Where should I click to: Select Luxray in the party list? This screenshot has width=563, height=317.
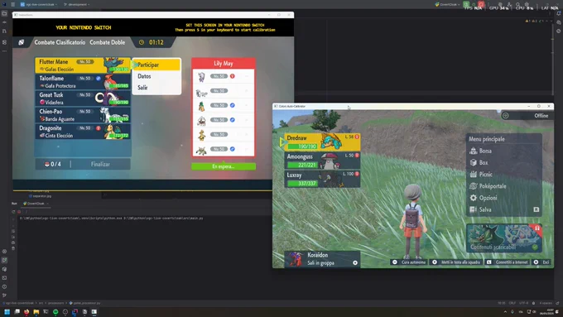[x=322, y=179]
